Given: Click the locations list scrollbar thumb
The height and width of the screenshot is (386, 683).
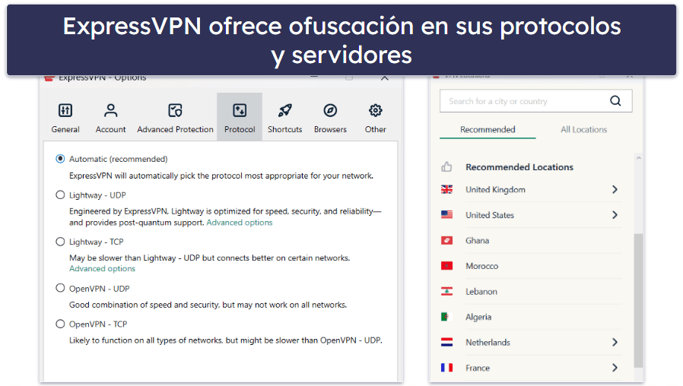Looking at the screenshot, I should 638,300.
